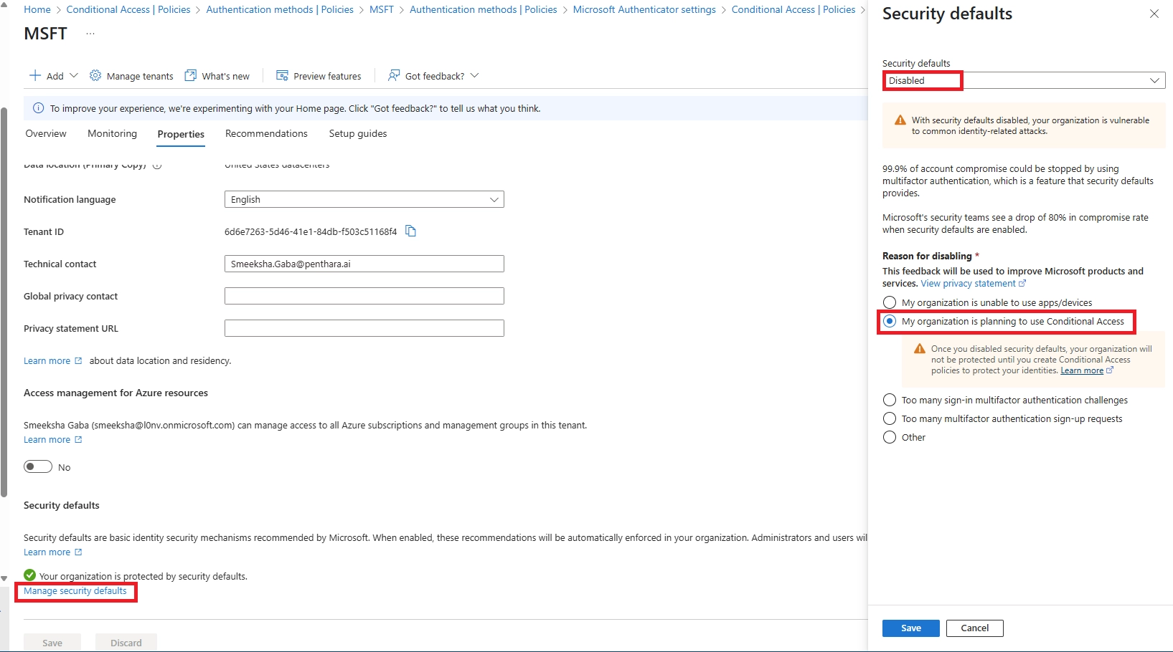Switch to the Overview tab
The height and width of the screenshot is (652, 1173).
[x=46, y=133]
